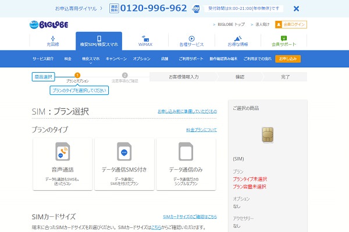Click the orange お申し込み button
This screenshot has width=349, height=232.
click(x=288, y=59)
